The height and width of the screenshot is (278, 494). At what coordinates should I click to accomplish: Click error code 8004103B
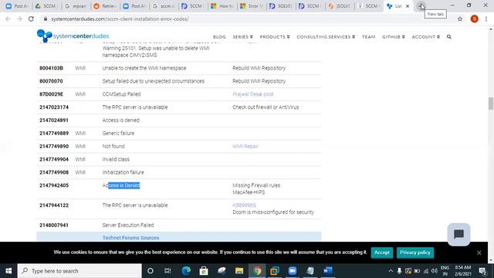coord(51,68)
